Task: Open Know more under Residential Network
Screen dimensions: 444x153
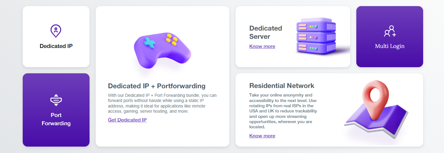Action: click(x=262, y=136)
